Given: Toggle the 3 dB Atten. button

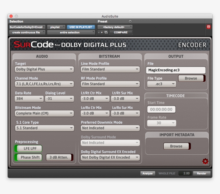Looking at the screenshot, I should click(60, 157).
